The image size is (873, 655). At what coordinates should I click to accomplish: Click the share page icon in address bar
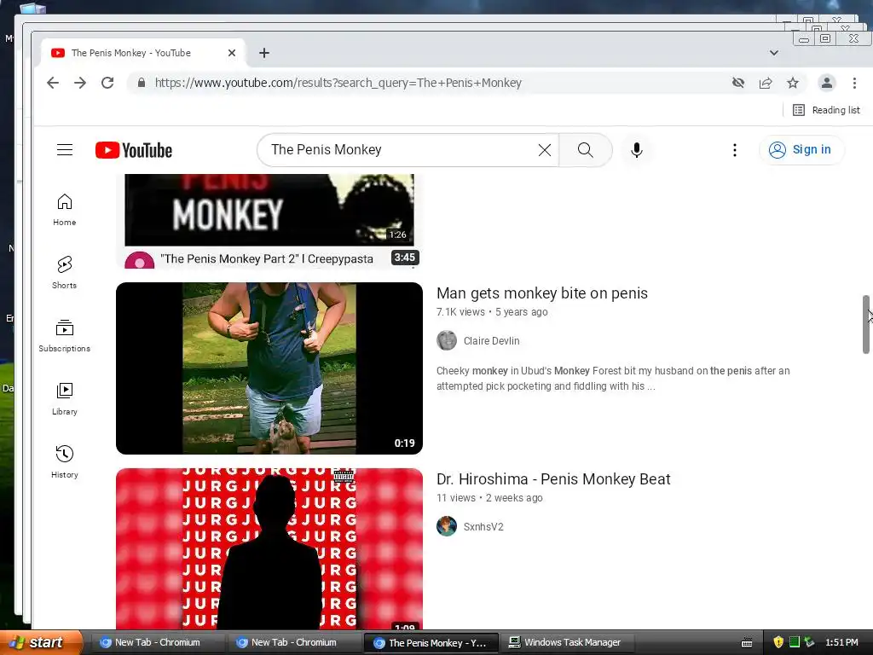click(766, 83)
